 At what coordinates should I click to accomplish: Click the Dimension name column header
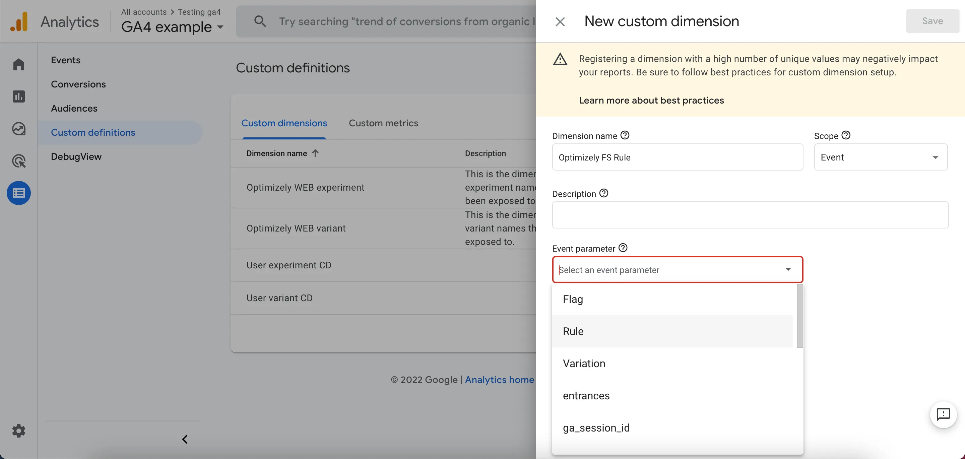276,153
